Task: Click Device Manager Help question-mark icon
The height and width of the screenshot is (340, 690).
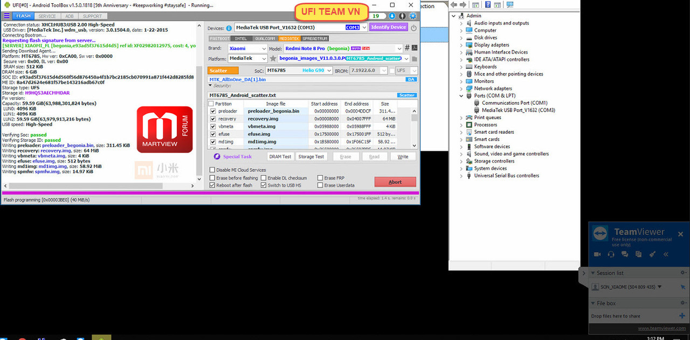Action: (x=487, y=5)
